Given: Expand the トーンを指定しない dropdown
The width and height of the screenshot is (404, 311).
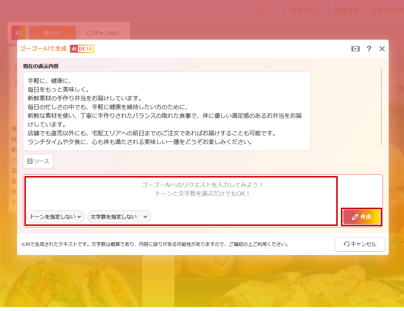Looking at the screenshot, I should [55, 217].
